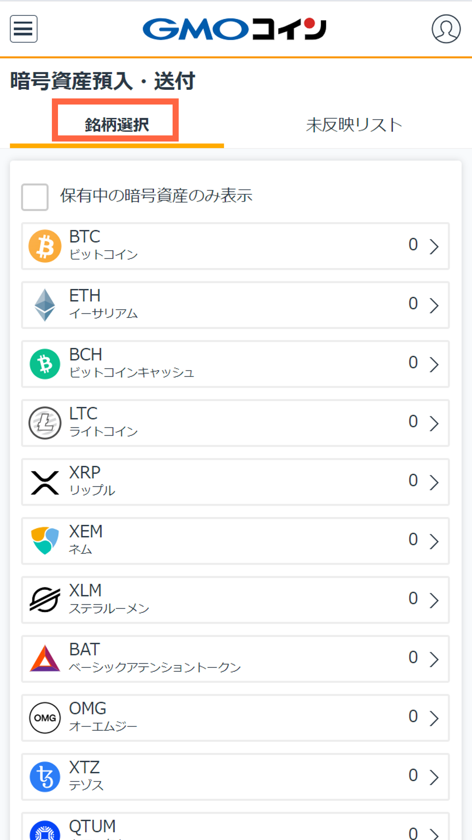Open the user account profile icon

point(446,29)
